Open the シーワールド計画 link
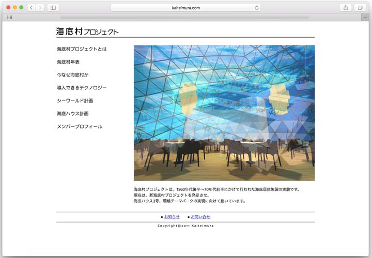 (x=75, y=101)
